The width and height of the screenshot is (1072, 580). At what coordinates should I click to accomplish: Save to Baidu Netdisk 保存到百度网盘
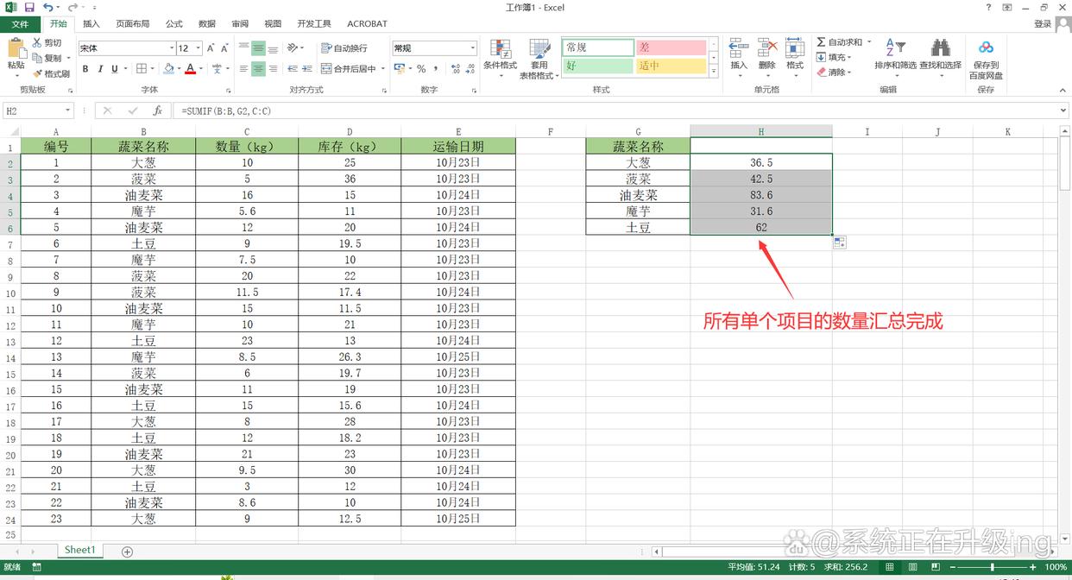point(986,60)
